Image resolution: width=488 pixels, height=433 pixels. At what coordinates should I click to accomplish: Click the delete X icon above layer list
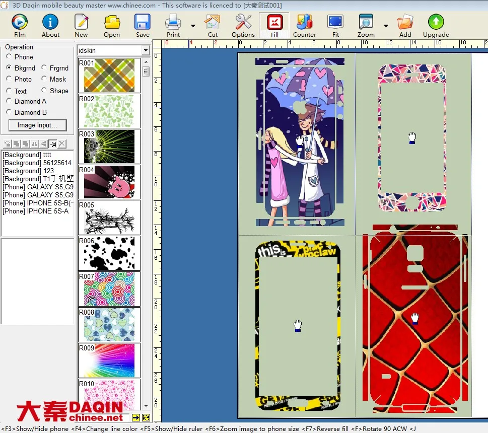point(62,144)
